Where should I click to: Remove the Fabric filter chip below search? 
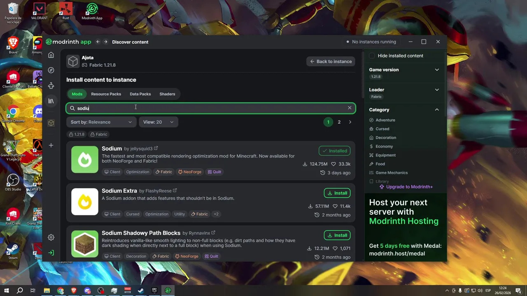(99, 134)
